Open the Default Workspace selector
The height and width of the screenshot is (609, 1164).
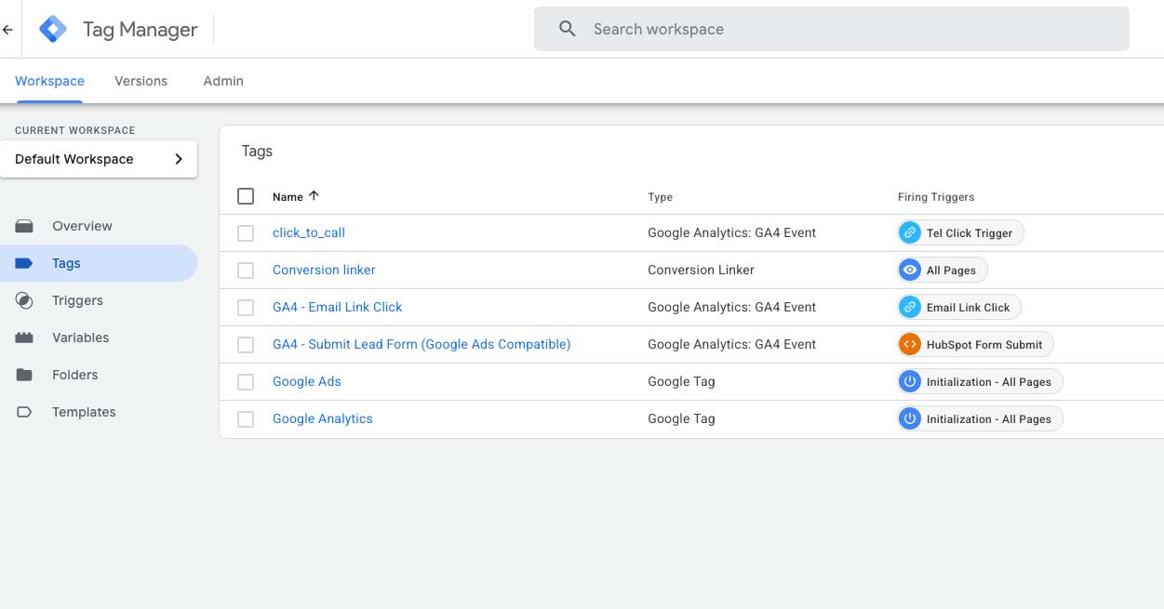(x=99, y=159)
